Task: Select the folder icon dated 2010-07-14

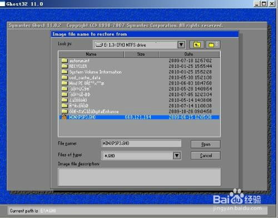Action: pyautogui.click(x=64, y=106)
